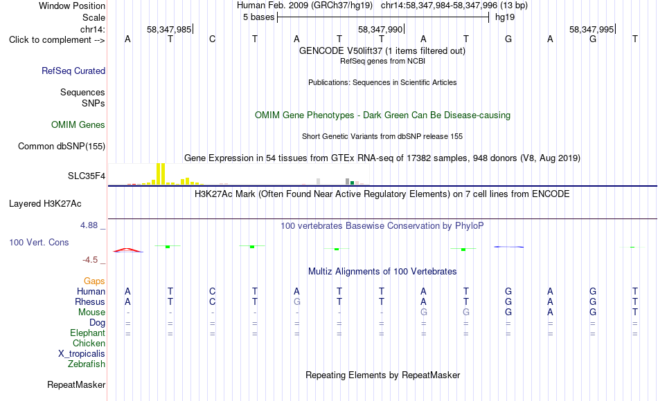Image resolution: width=658 pixels, height=401 pixels.
Task: Click the H3K27Ac Mark ENCODE track title
Action: coord(382,194)
